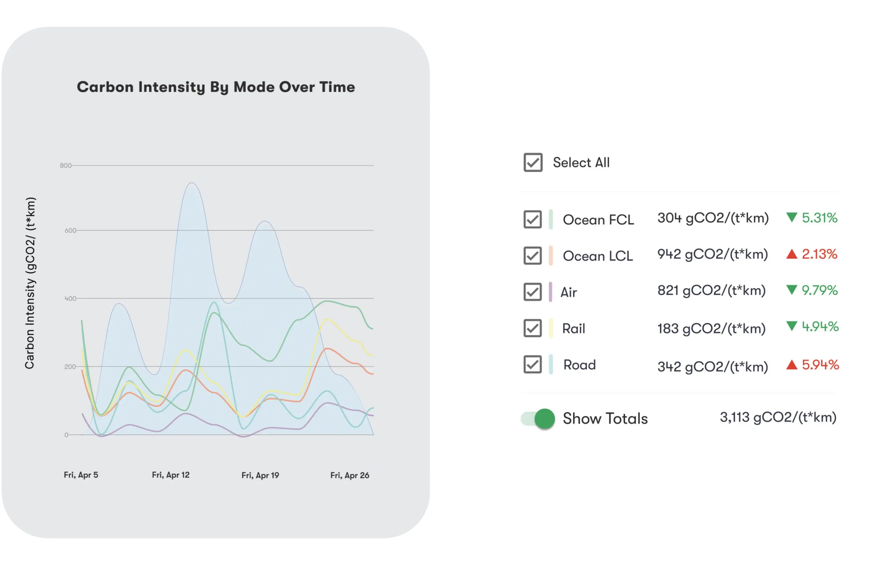Image resolution: width=895 pixels, height=571 pixels.
Task: Toggle the Ocean FCL checkbox
Action: [532, 219]
